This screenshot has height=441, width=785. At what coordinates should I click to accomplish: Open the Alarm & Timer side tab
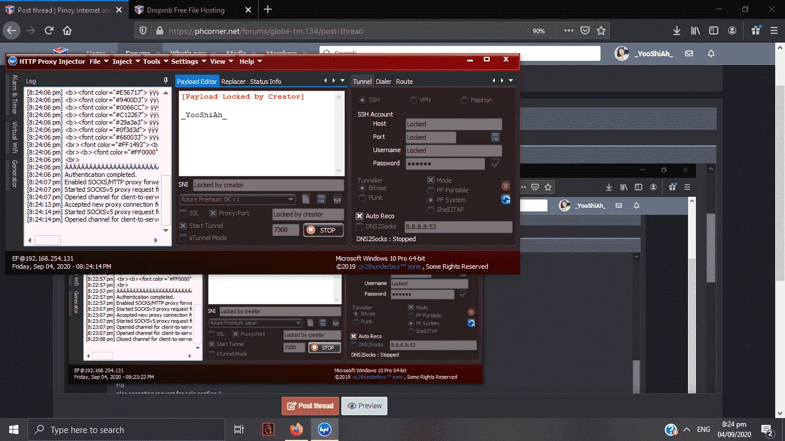pos(15,94)
